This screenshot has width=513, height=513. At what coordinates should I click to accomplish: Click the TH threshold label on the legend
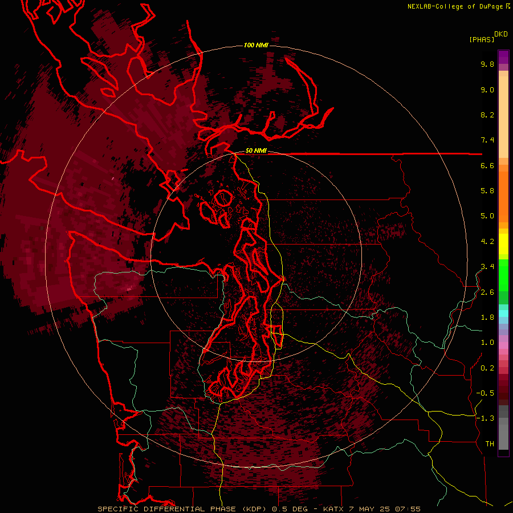[490, 444]
